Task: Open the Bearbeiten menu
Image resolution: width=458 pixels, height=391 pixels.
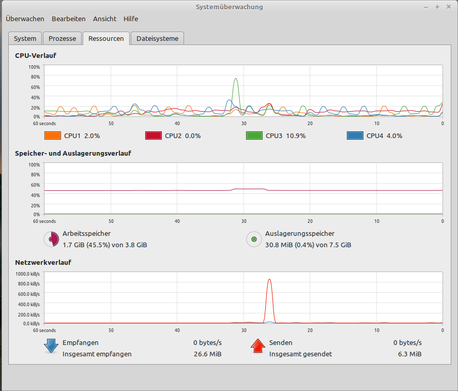Action: 68,19
